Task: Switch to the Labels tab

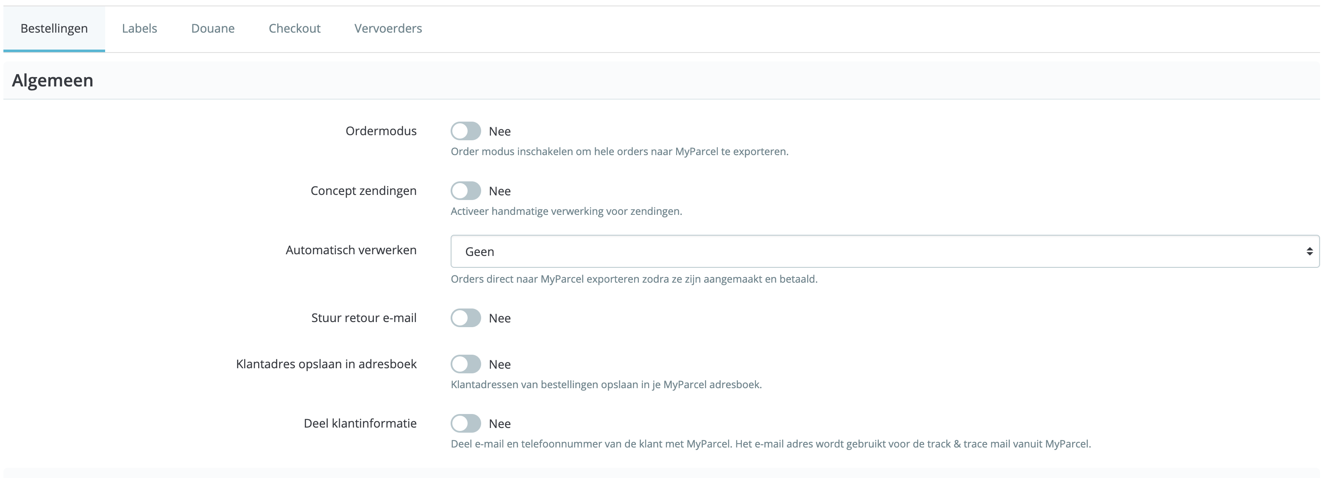Action: tap(139, 28)
